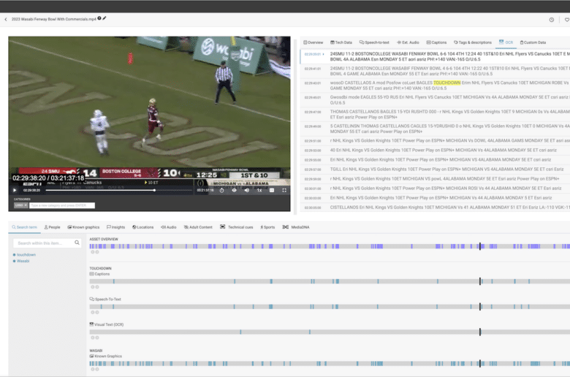Go back using the arrow beside filename

point(5,19)
